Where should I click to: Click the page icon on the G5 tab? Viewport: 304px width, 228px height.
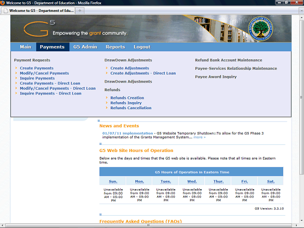point(6,10)
